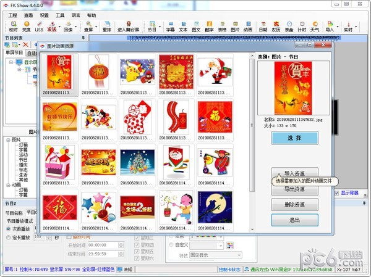Open the custom color grid picker

pyautogui.click(x=230, y=246)
